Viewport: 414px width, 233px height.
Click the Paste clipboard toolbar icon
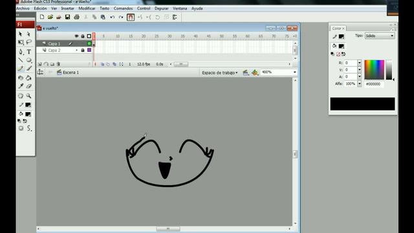[x=103, y=17]
